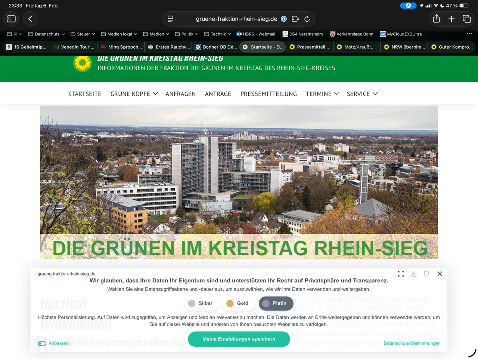Screen dimensions: 478x359
Task: Select the Silber data access level
Action: pyautogui.click(x=201, y=303)
